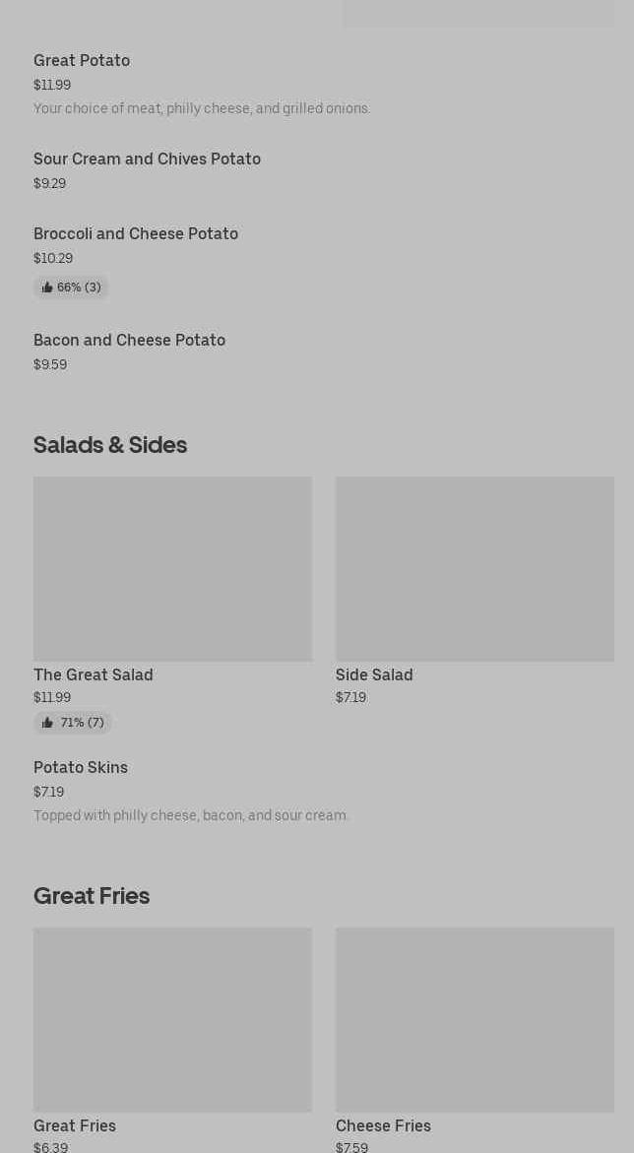
Task: Select Sour Cream and Chives Potato
Action: (147, 159)
